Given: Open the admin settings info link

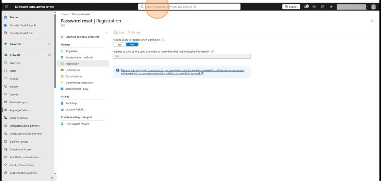Looking at the screenshot, I should click(182, 72).
